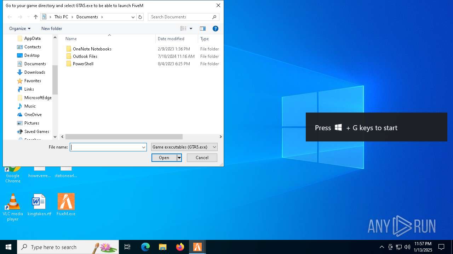The height and width of the screenshot is (254, 453).
Task: Close the file dialog with X
Action: tap(218, 5)
